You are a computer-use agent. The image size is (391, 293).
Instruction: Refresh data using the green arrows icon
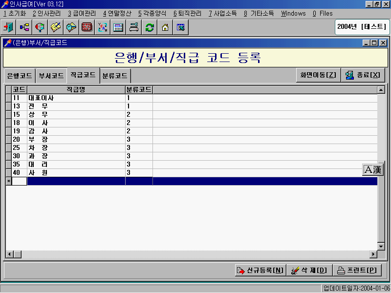coord(149,27)
